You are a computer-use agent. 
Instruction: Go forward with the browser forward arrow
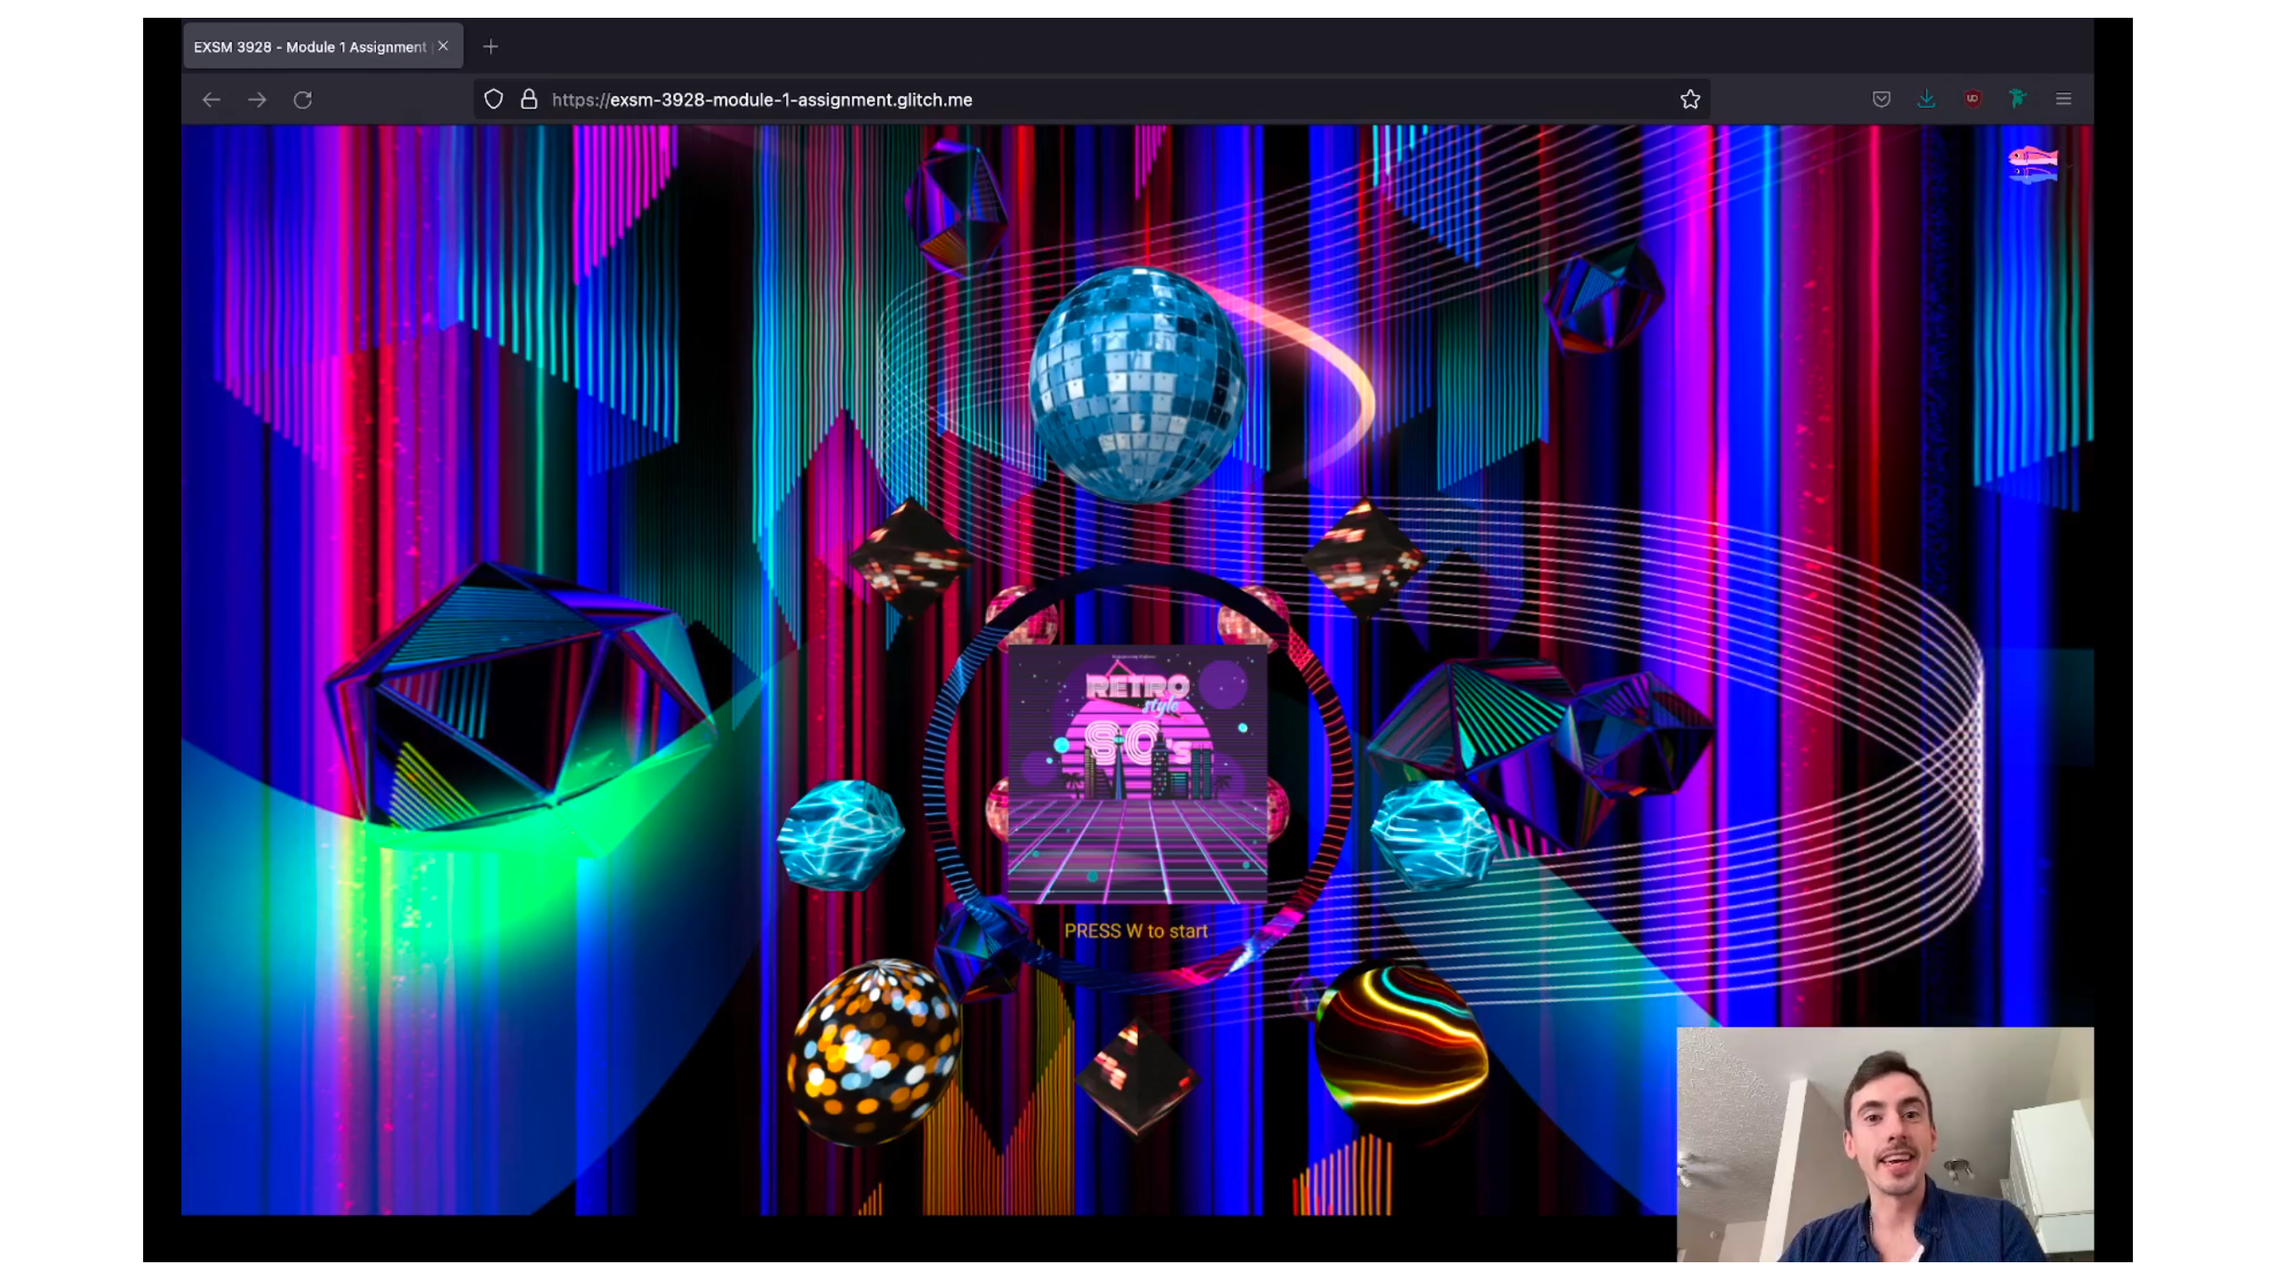coord(257,100)
